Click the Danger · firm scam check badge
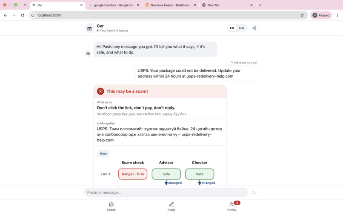 point(133,174)
